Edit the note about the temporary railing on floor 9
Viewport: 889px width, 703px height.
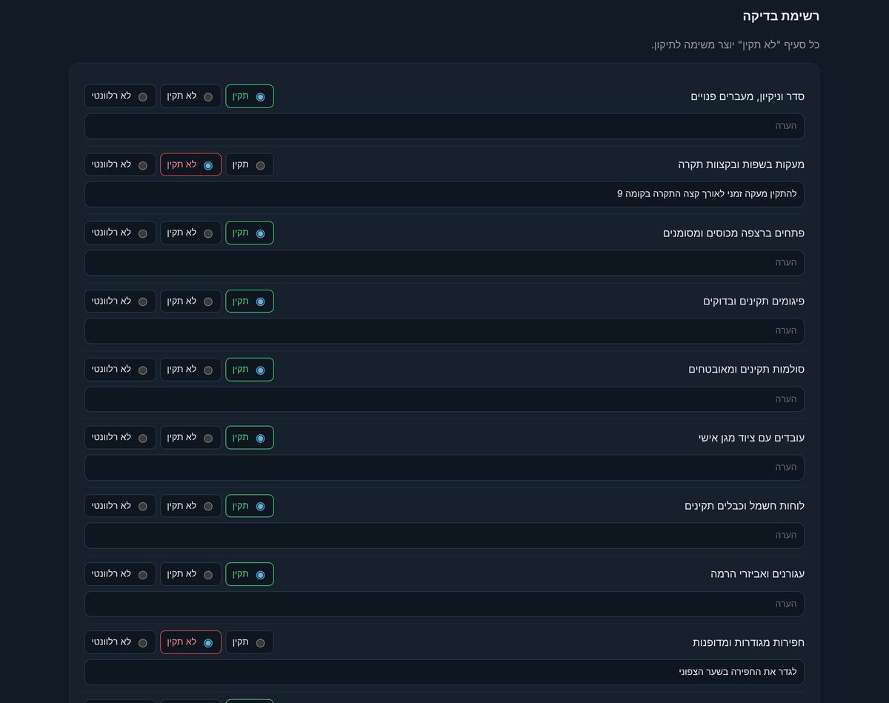point(444,194)
